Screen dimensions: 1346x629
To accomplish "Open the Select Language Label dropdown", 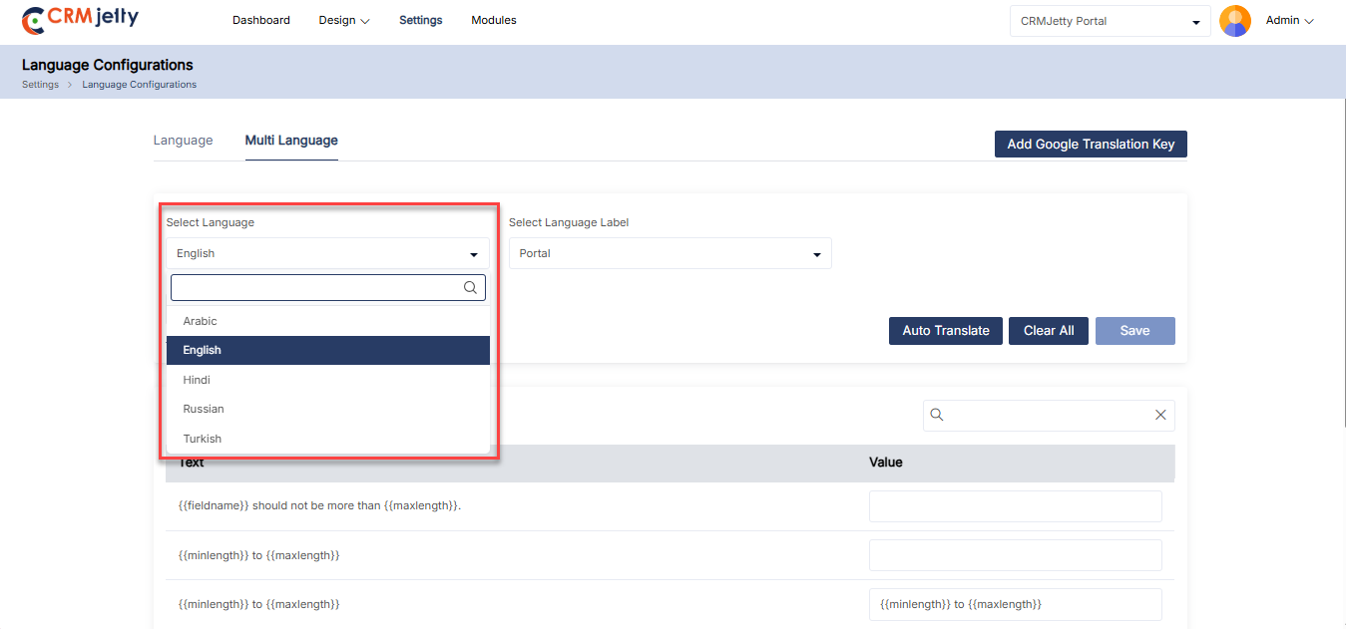I will 670,253.
